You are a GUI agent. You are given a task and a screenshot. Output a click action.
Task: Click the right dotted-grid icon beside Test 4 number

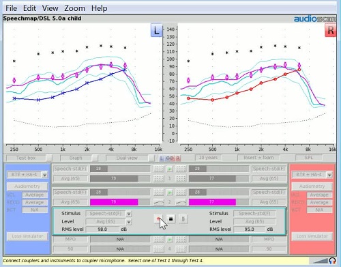click(x=181, y=249)
